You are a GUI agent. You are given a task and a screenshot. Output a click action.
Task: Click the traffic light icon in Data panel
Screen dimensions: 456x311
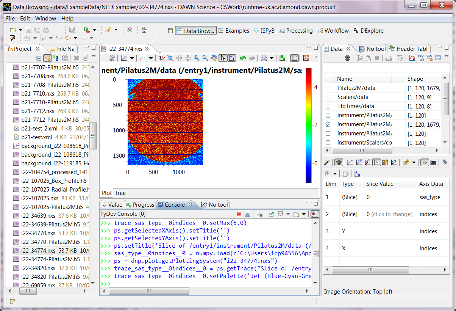tap(347, 58)
